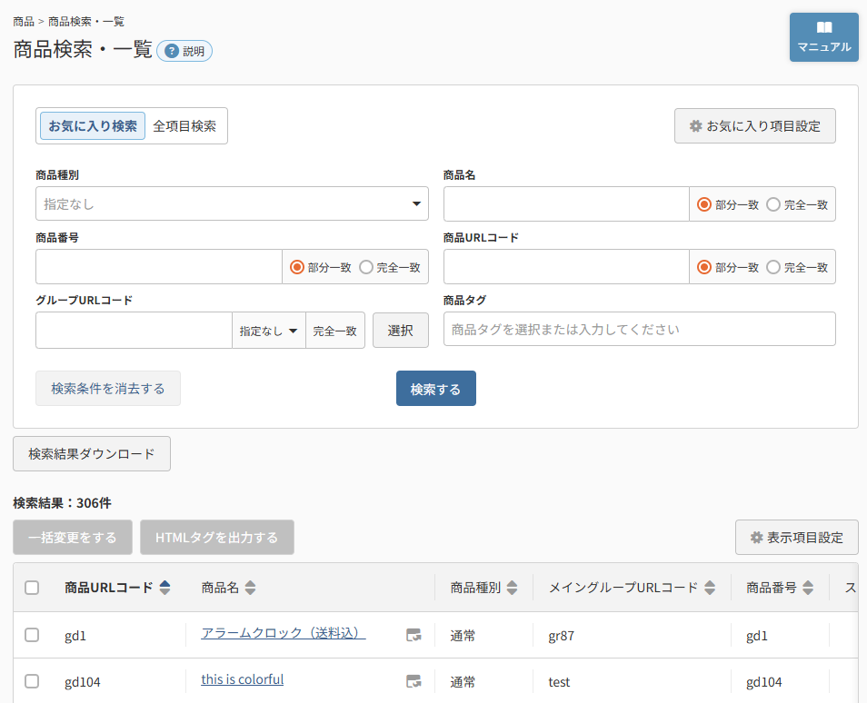Screen dimensions: 867x703
Task: Click preview icon for アラームクロック row
Action: pos(414,635)
